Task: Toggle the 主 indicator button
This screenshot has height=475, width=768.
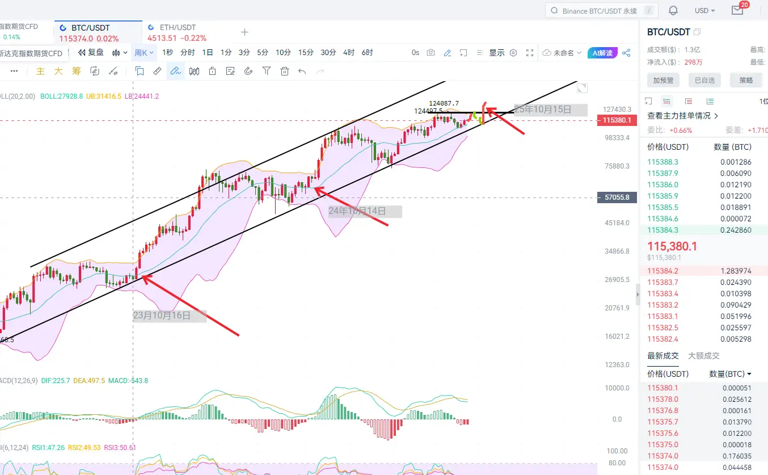Action: tap(40, 71)
